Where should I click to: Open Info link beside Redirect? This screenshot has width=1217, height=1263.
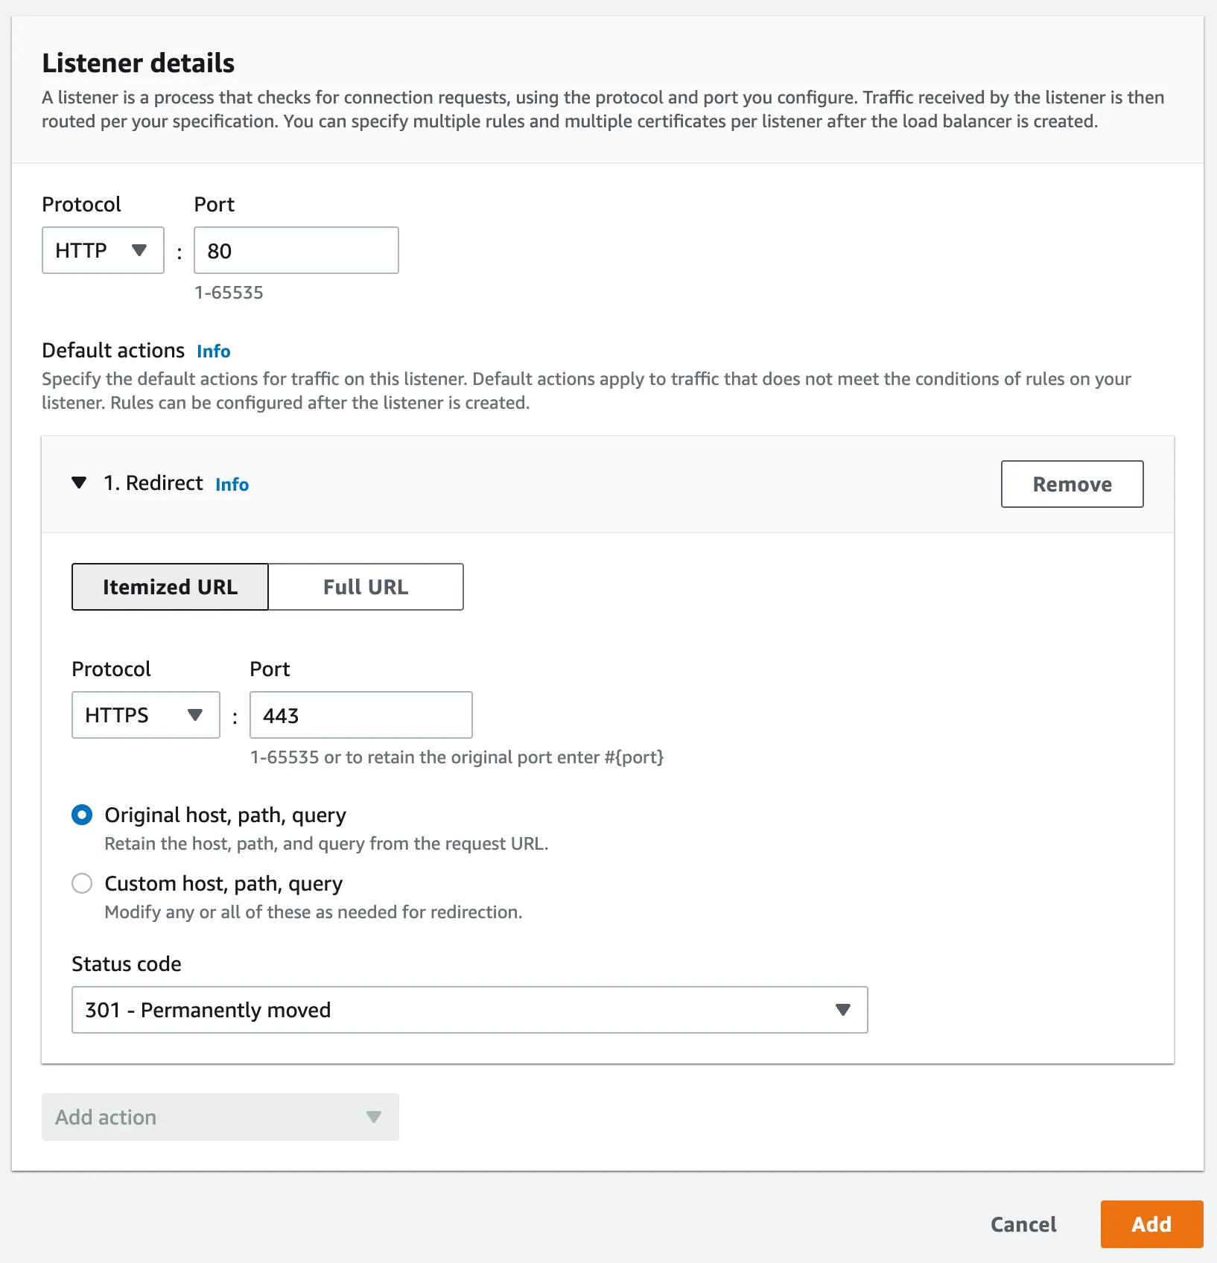(x=232, y=485)
